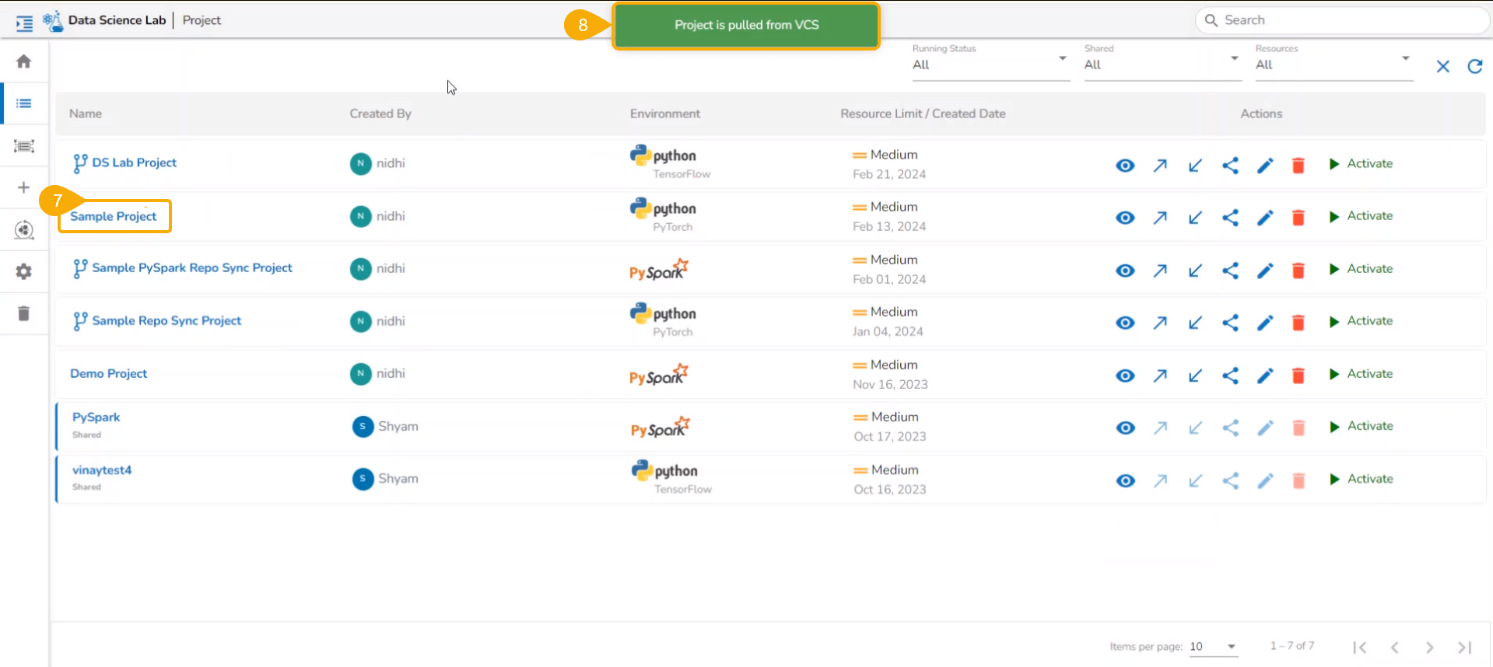1493x667 pixels.
Task: View details of PySpark project via eye icon
Action: tap(1125, 428)
